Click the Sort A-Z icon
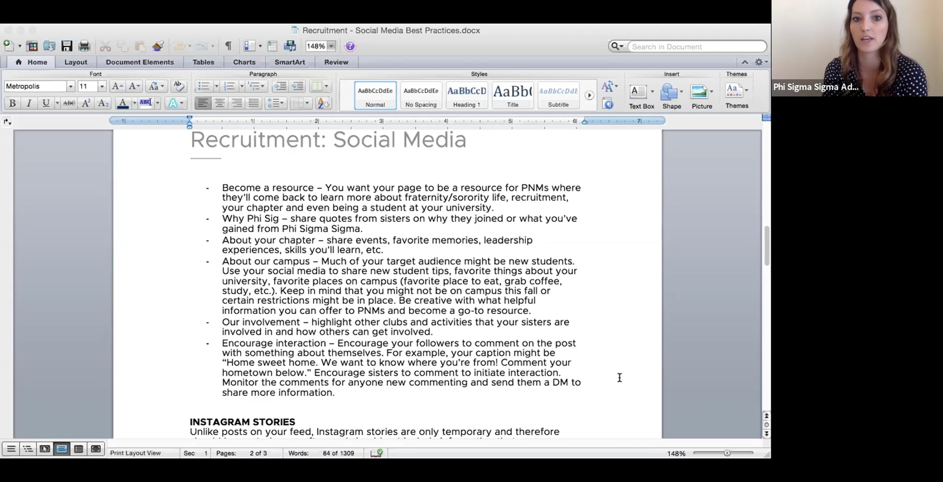Screen dimensions: 943x482 [323, 103]
